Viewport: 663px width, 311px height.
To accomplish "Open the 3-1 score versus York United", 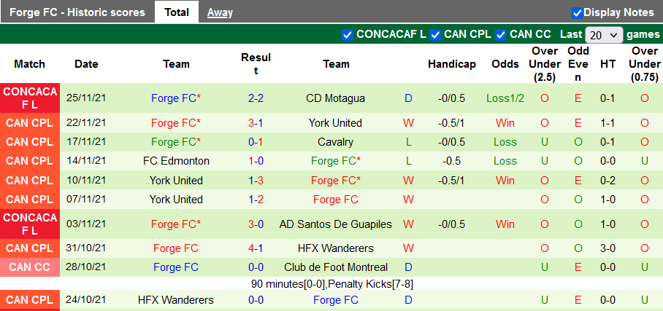I will point(256,123).
